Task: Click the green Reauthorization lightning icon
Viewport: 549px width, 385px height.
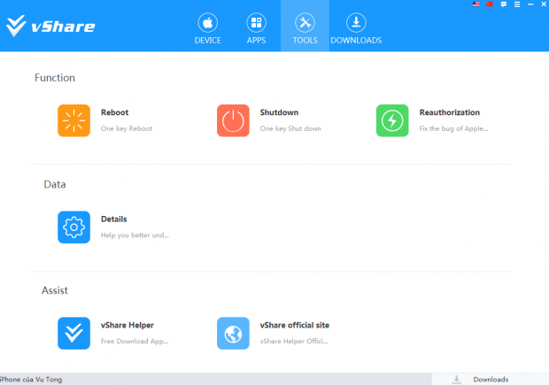Action: click(392, 120)
